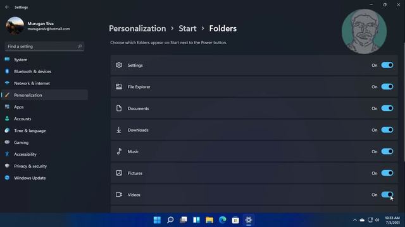This screenshot has height=227, width=405.
Task: Click the Time & language globe icon
Action: (7, 131)
